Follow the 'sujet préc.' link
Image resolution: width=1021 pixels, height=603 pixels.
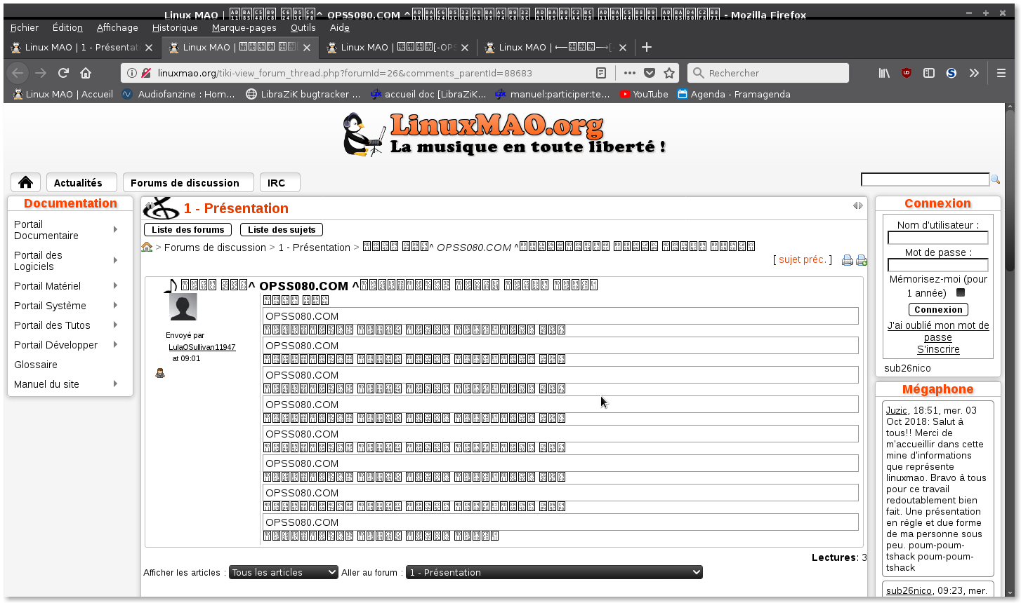(x=803, y=259)
